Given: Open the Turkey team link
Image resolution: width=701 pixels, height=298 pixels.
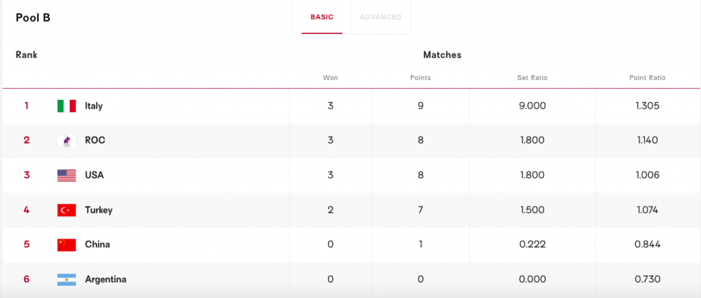Looking at the screenshot, I should (99, 211).
